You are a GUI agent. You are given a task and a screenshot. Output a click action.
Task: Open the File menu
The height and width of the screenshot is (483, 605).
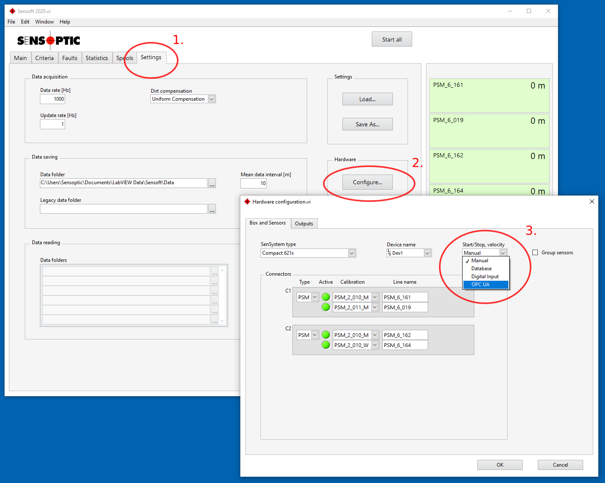[x=11, y=22]
